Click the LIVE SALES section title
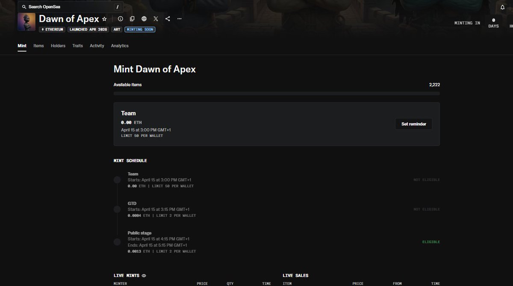This screenshot has height=286, width=513. click(x=295, y=276)
